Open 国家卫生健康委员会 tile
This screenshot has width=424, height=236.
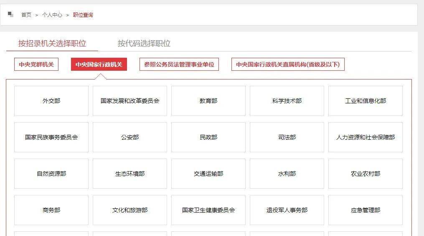(208, 210)
